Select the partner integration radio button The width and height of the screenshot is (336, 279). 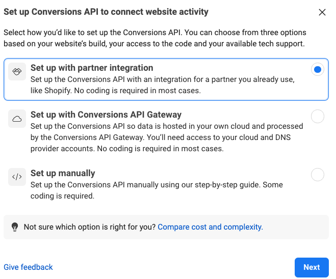pos(318,70)
